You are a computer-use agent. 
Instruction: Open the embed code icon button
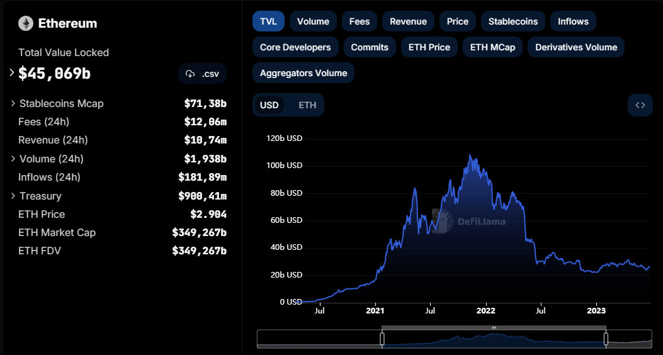pyautogui.click(x=640, y=105)
